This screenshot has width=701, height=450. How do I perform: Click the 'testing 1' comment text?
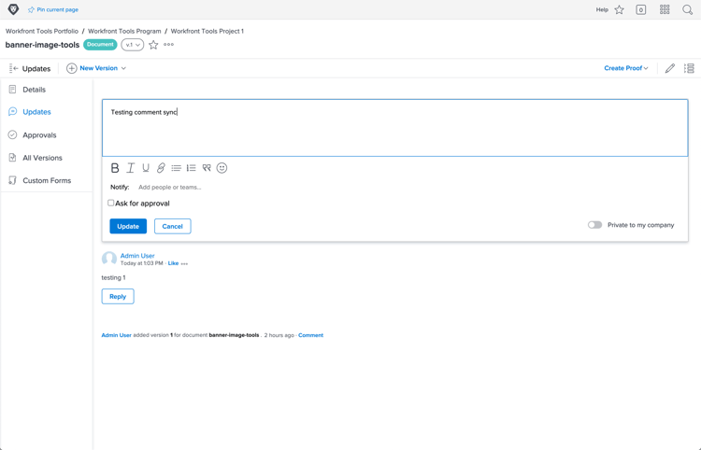point(113,277)
